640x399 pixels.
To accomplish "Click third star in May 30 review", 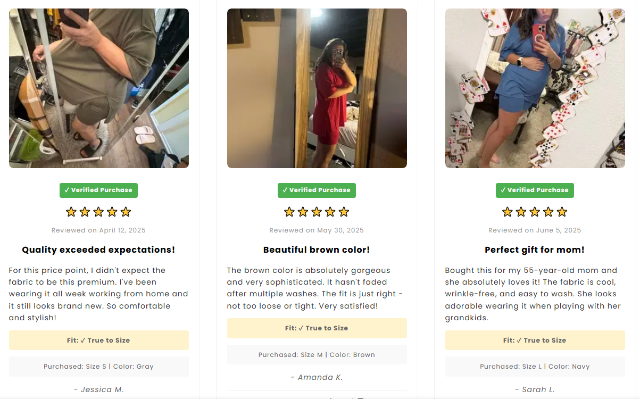I will click(317, 212).
